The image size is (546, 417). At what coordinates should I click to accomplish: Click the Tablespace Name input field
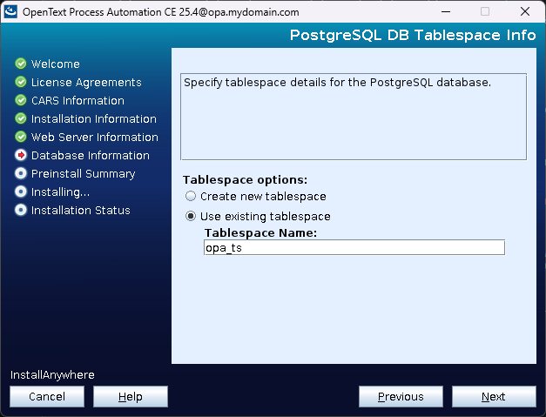pyautogui.click(x=354, y=247)
